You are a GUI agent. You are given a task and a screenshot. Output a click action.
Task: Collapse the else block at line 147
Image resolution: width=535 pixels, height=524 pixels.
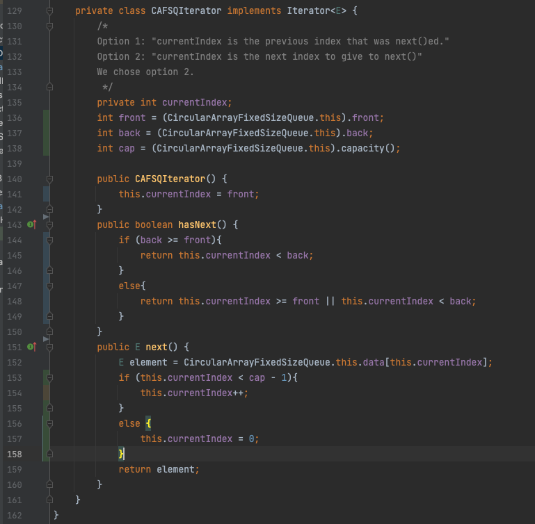tap(49, 286)
